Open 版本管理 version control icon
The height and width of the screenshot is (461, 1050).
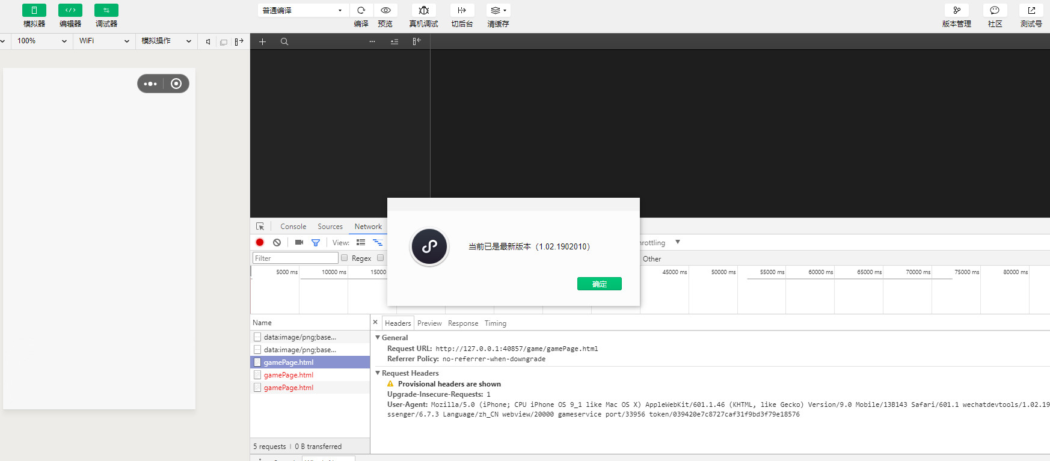pos(957,10)
